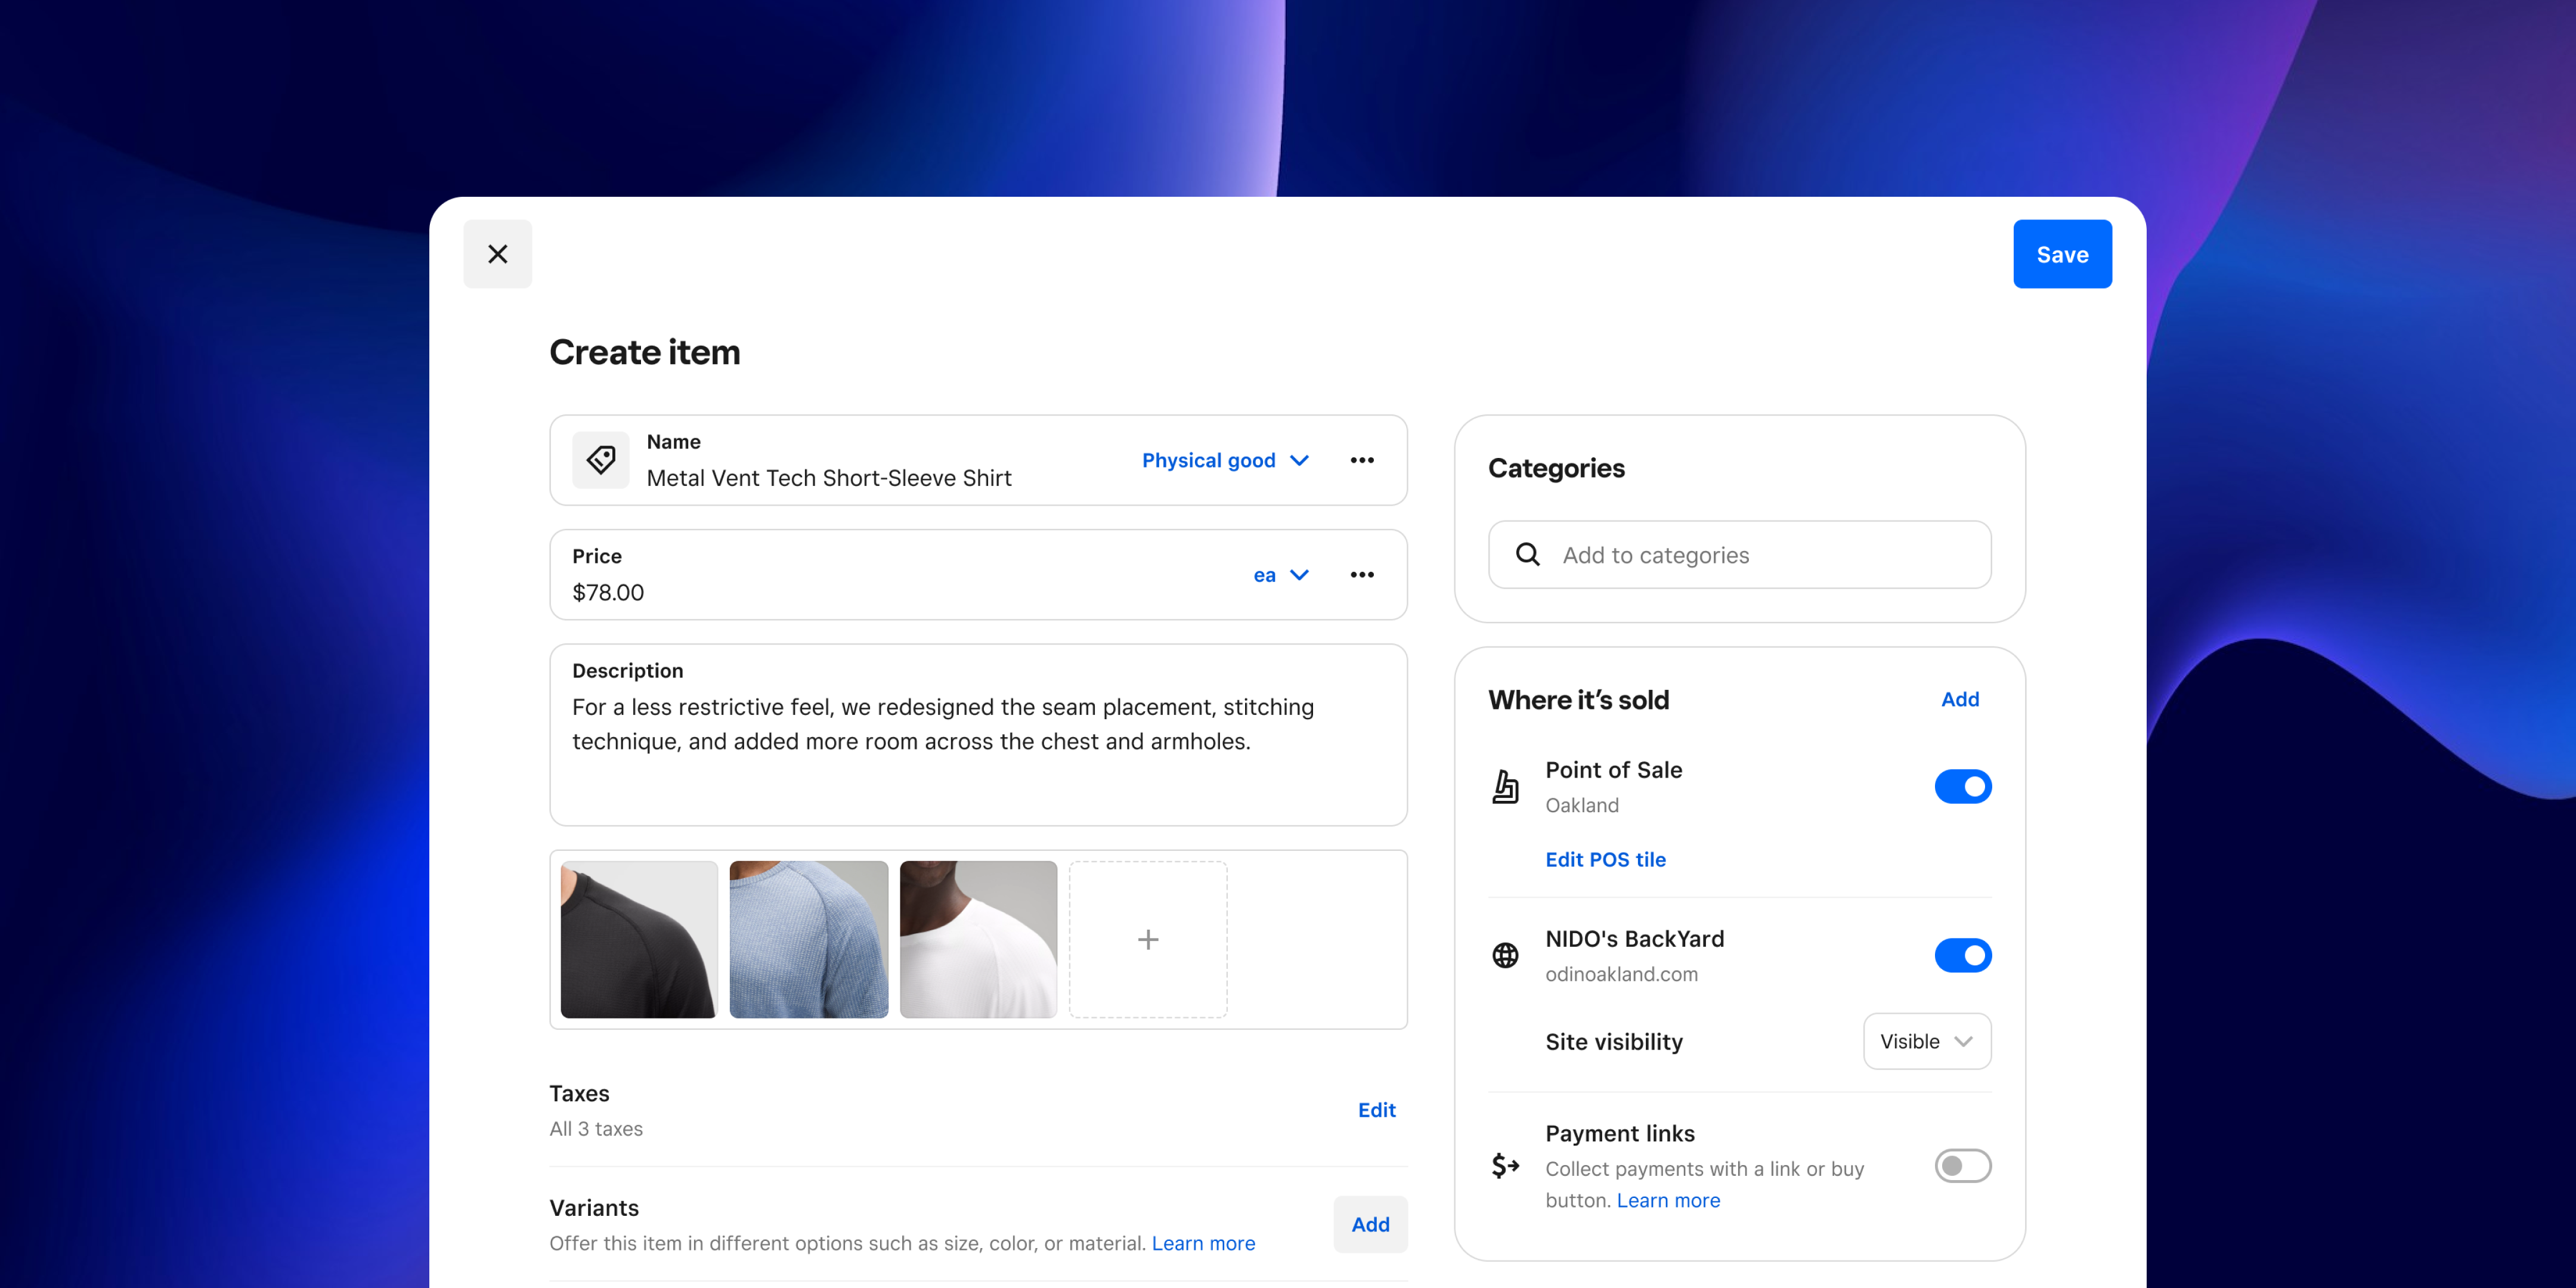Open more options for Price row
Viewport: 2576px width, 1288px height.
pyautogui.click(x=1362, y=575)
